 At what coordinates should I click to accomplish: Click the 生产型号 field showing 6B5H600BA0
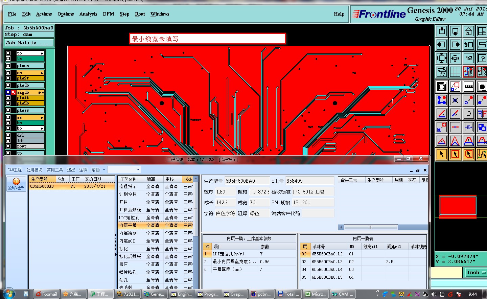(247, 181)
